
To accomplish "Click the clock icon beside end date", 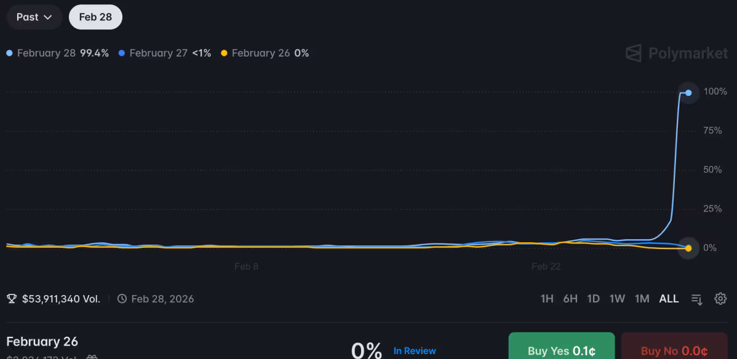I will (122, 299).
